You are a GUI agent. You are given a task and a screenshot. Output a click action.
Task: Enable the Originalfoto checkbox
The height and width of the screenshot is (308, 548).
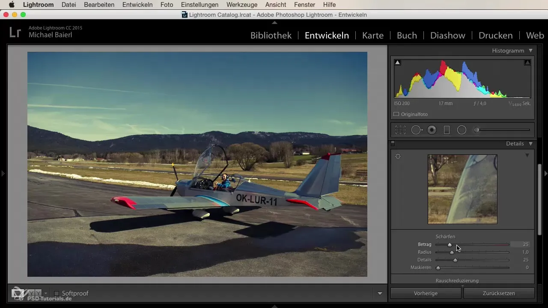(396, 114)
